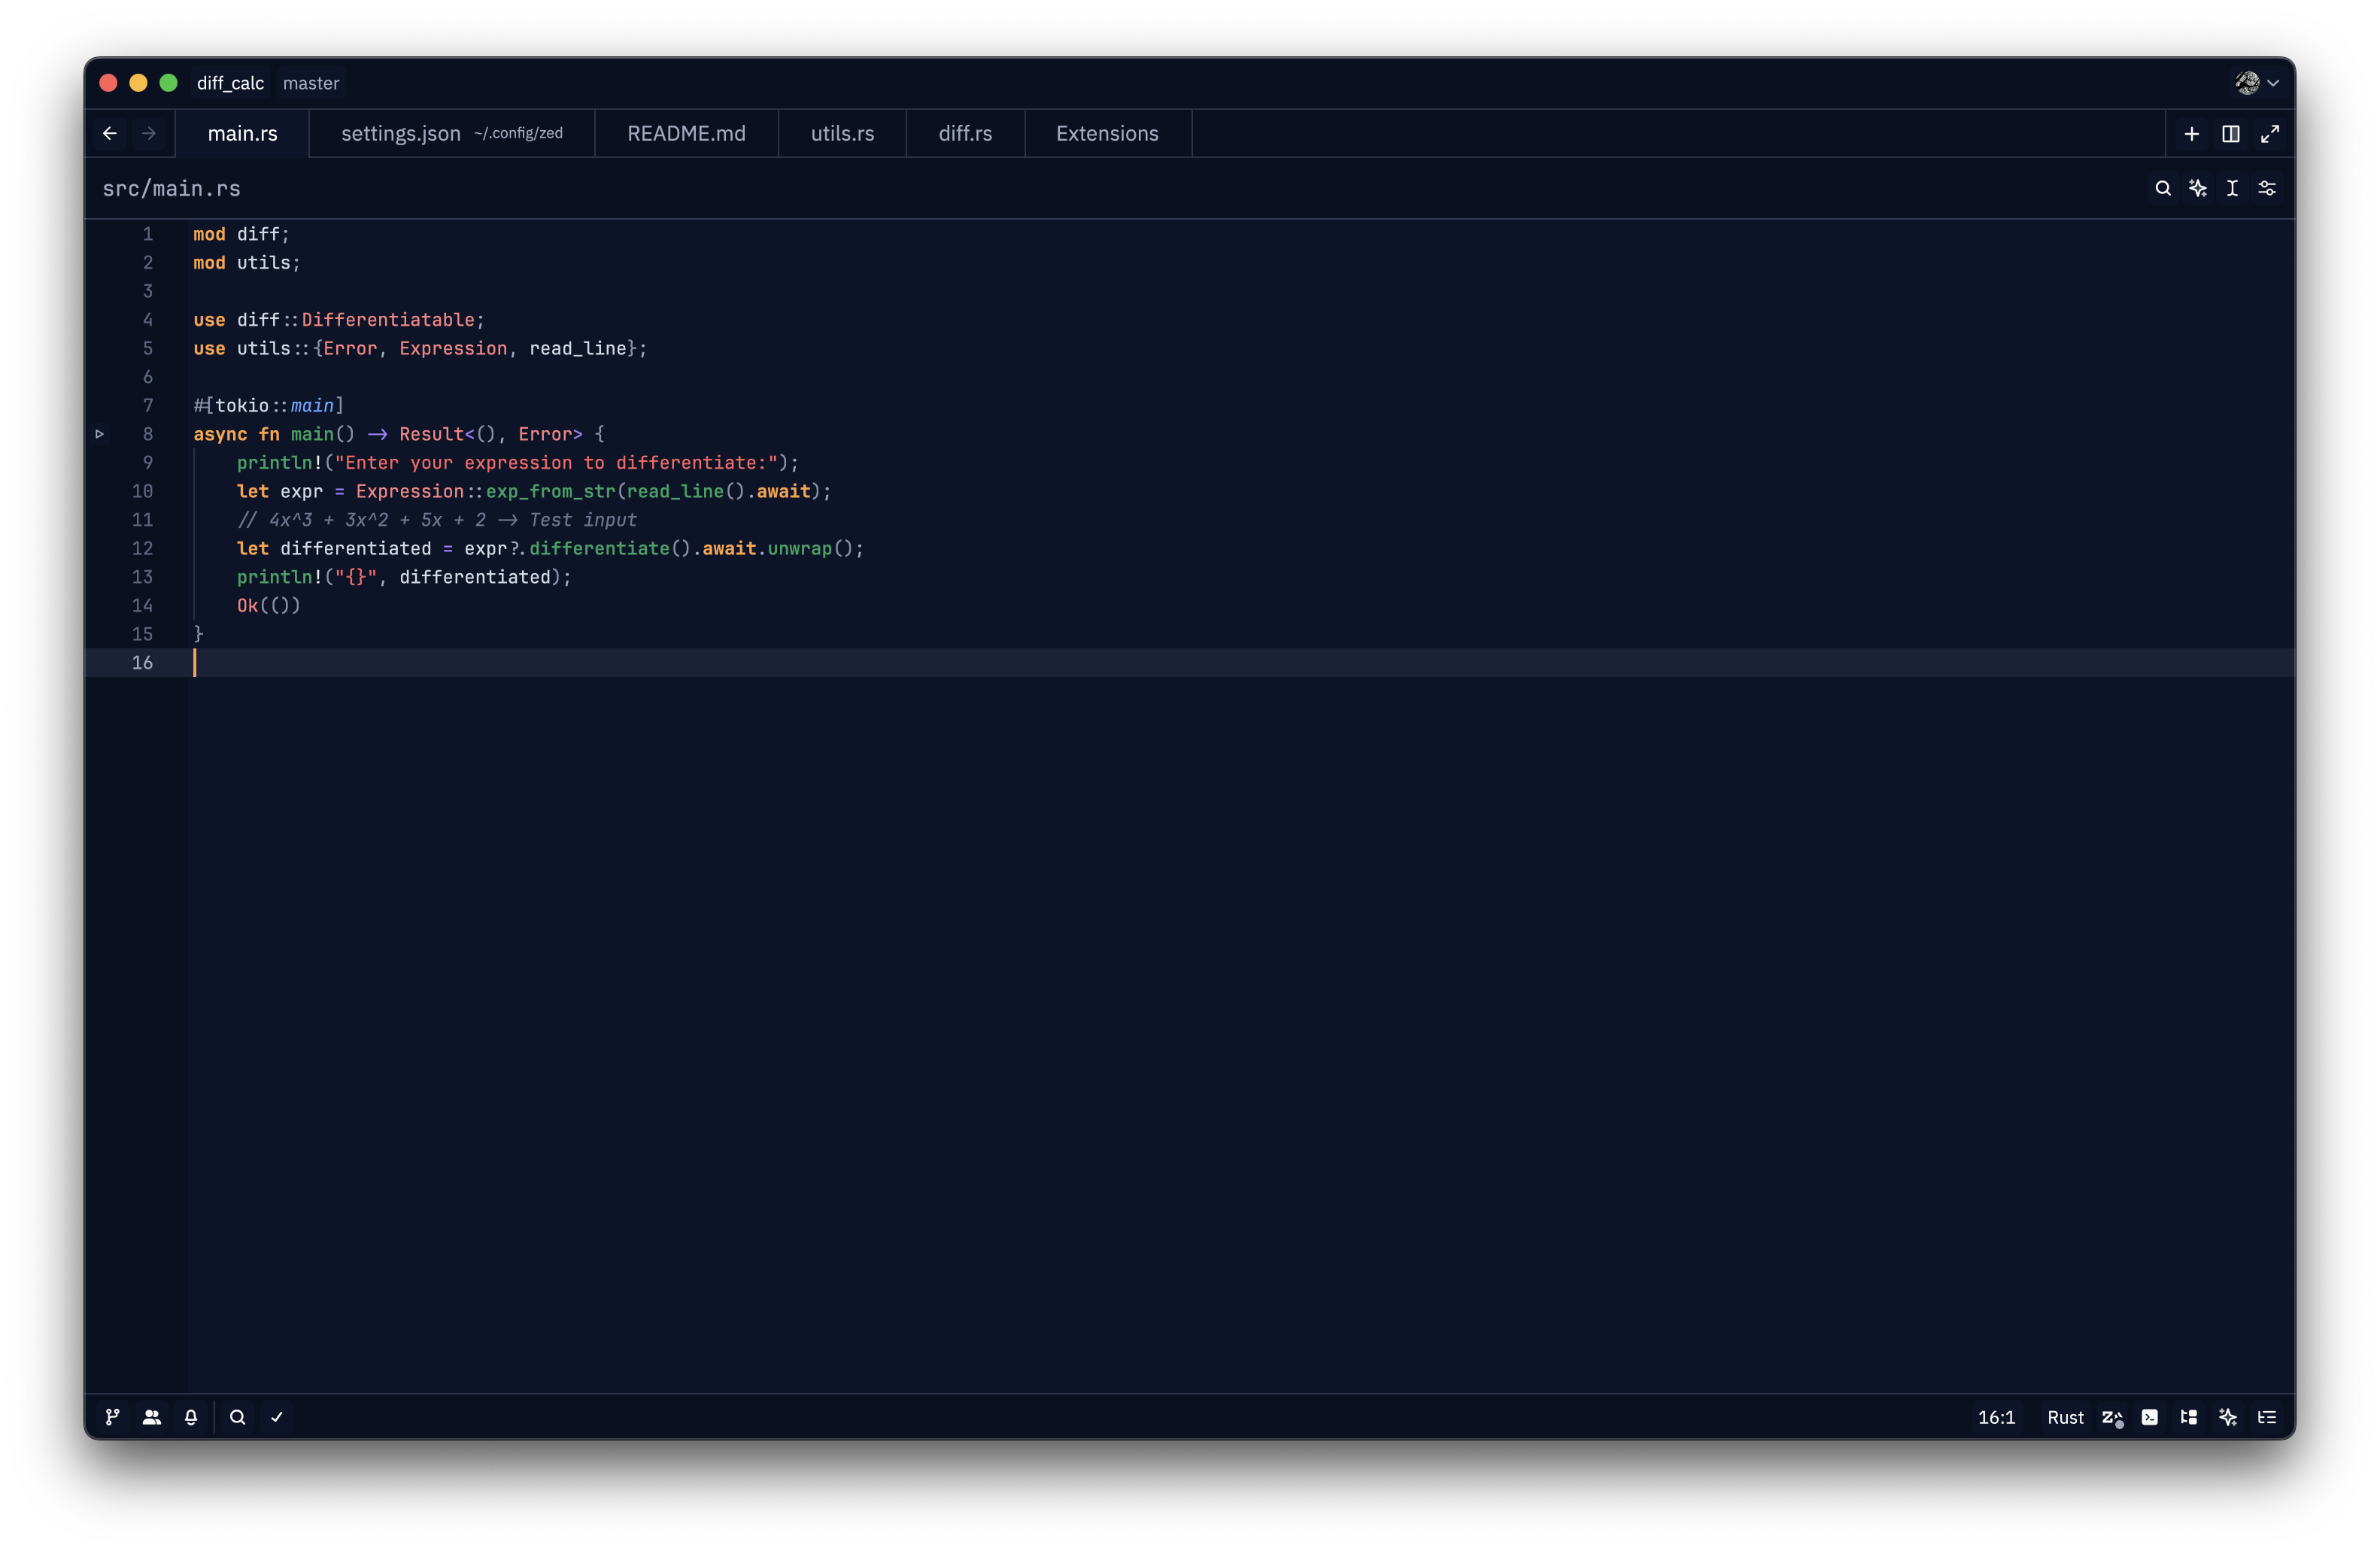This screenshot has width=2380, height=1551.
Task: Open inline assist sparkle icon in toolbar
Action: point(2197,188)
